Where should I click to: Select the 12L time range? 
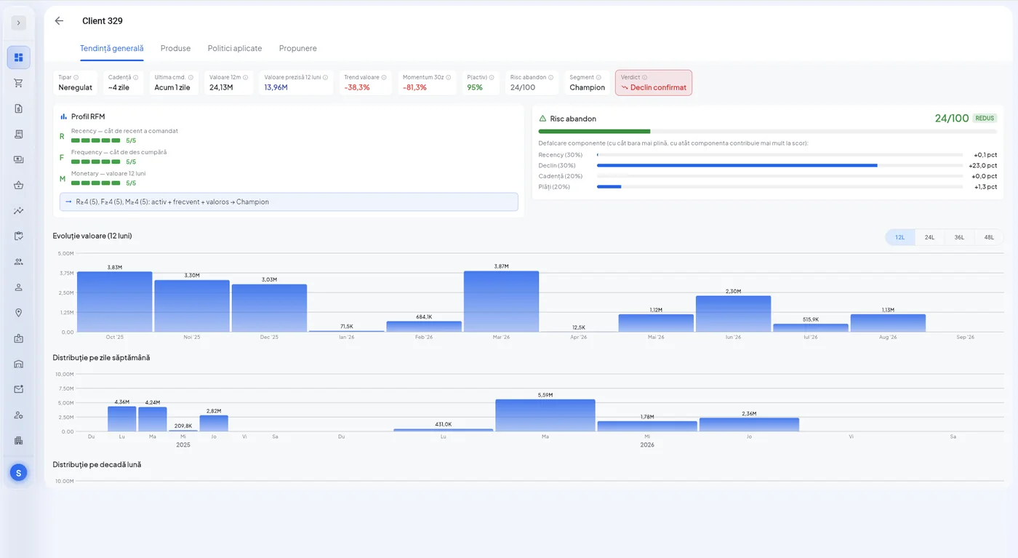pos(900,237)
